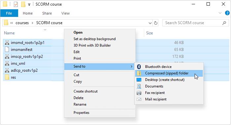Refresh the SCORM course folder
Screen dimensions: 231x125
coord(155,23)
